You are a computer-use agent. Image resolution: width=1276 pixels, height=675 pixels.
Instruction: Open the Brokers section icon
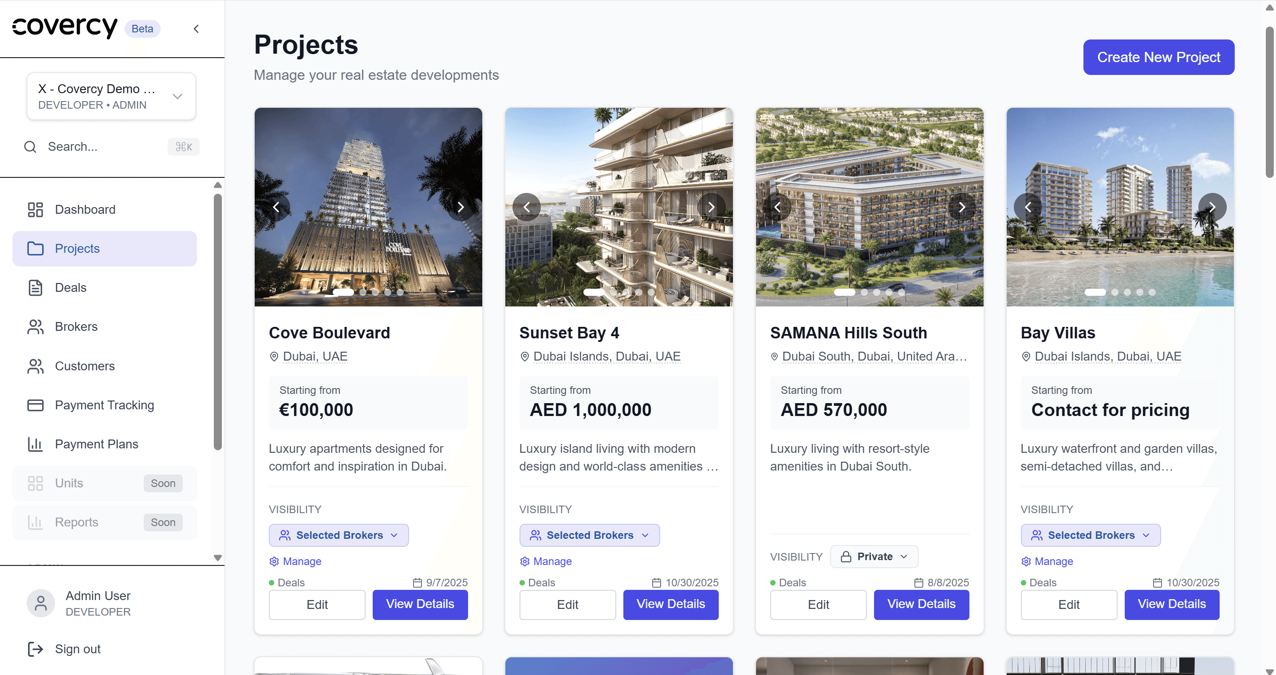coord(35,326)
